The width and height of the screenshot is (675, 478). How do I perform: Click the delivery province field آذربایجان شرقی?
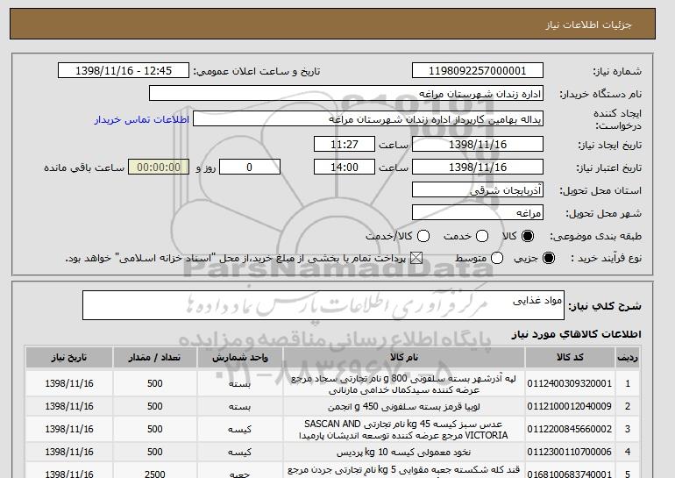[478, 190]
